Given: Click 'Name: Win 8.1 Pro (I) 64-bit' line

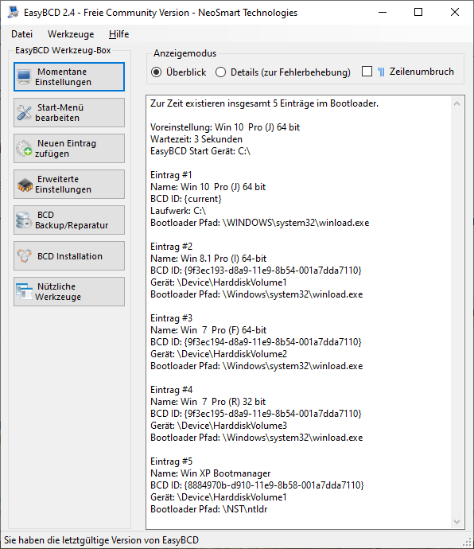Looking at the screenshot, I should (208, 259).
